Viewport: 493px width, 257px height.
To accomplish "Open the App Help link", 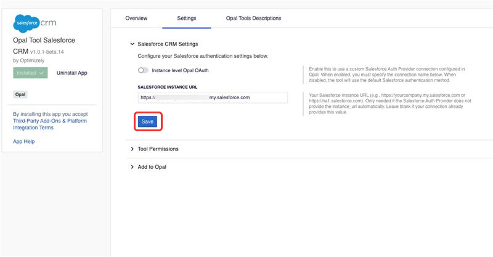I will [24, 142].
